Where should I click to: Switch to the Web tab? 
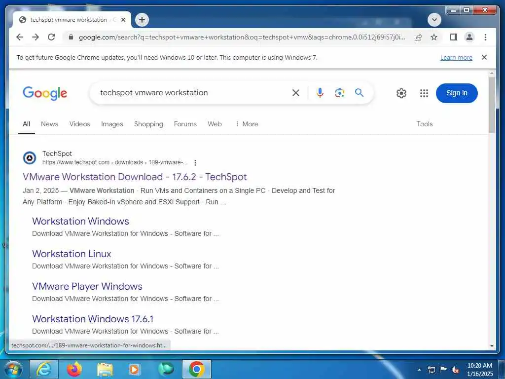click(215, 124)
